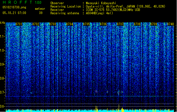Click the 0732 time marker
Screen dimensions: 177x112
click(36, 24)
